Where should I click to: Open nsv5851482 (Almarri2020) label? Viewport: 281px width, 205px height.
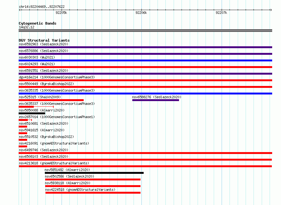click(x=67, y=170)
